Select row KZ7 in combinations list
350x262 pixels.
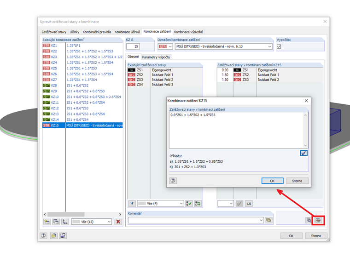(x=82, y=80)
